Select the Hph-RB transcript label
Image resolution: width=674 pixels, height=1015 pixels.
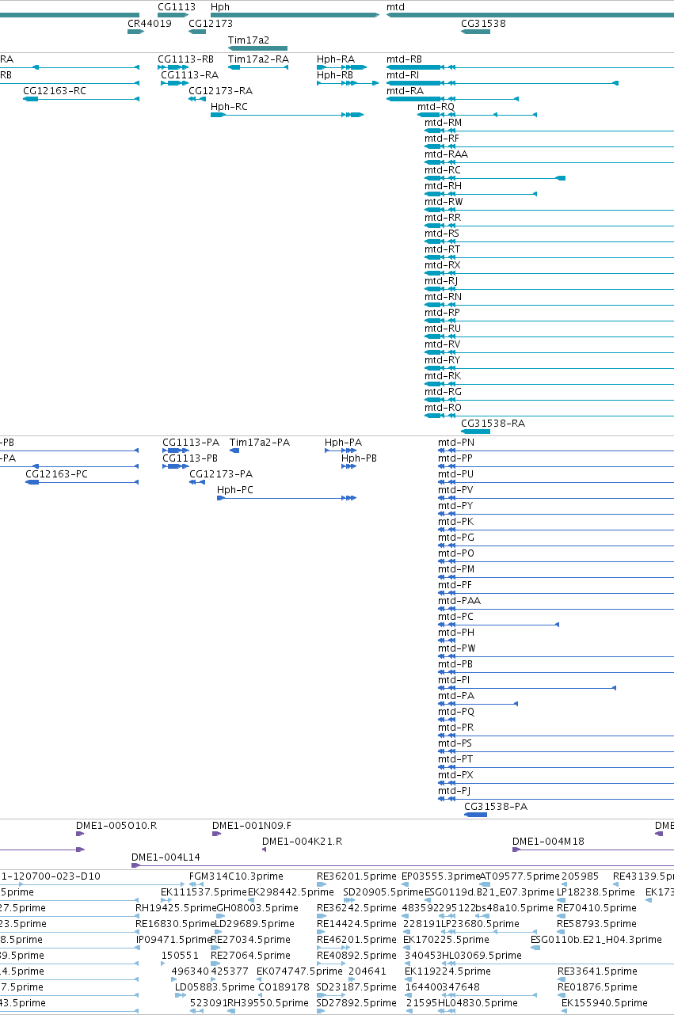335,74
